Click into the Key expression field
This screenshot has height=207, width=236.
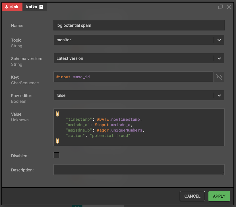click(x=133, y=77)
